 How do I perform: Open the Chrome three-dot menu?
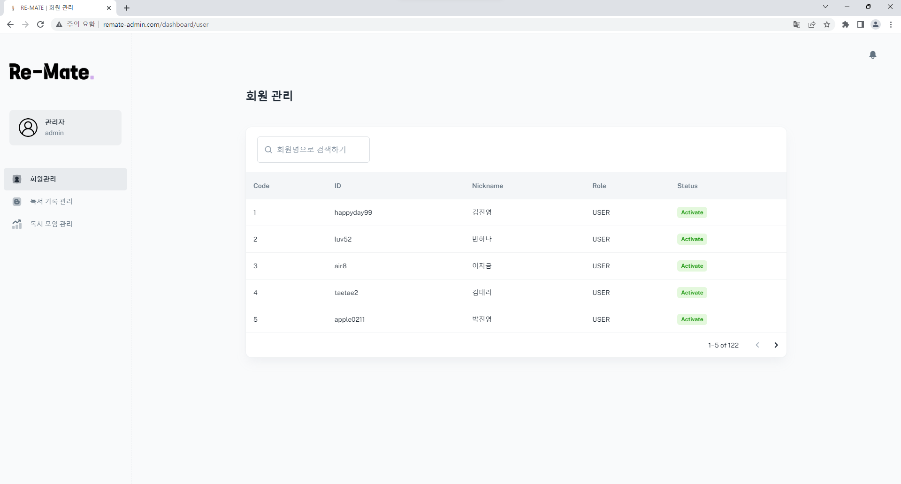pos(891,24)
